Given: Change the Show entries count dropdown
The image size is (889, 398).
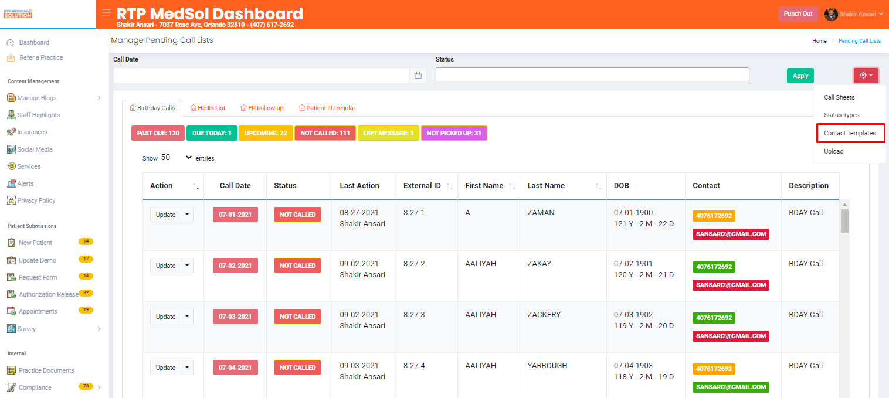Looking at the screenshot, I should coord(177,158).
